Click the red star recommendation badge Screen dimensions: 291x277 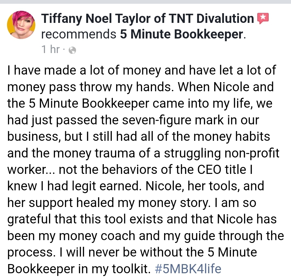[x=263, y=18]
